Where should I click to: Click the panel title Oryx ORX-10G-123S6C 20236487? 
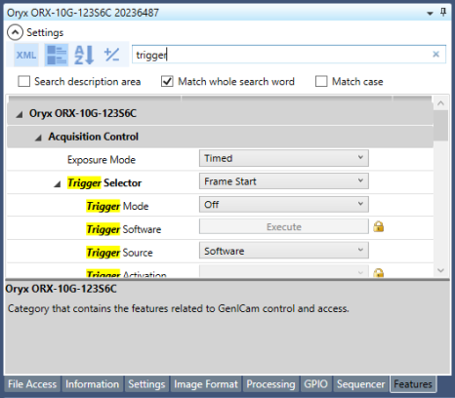(83, 13)
